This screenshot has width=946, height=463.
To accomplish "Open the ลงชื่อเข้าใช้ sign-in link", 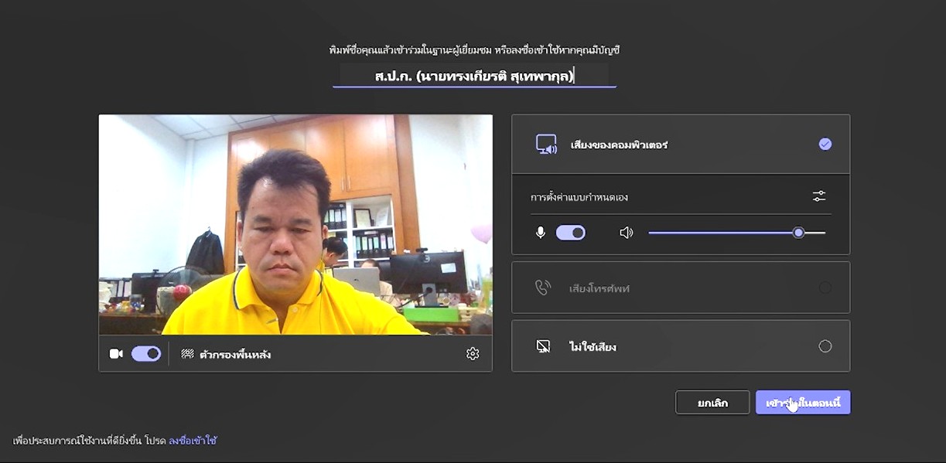I will [x=193, y=441].
